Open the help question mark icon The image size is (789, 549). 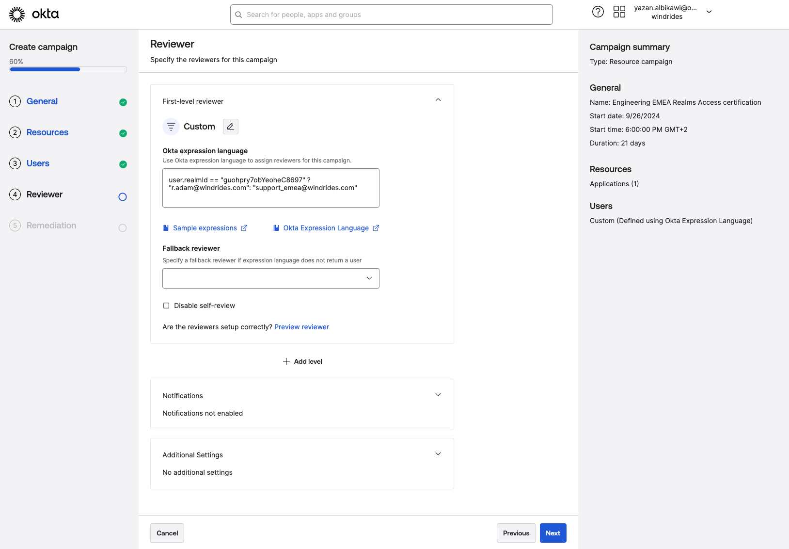598,12
